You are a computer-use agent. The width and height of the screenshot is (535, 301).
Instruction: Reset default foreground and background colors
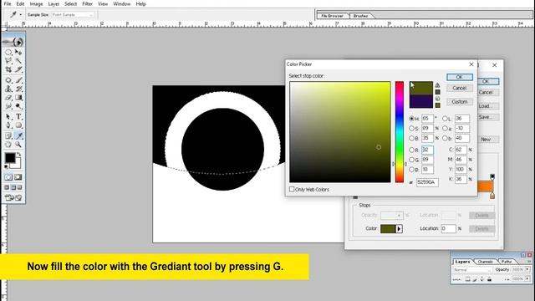(x=6, y=166)
